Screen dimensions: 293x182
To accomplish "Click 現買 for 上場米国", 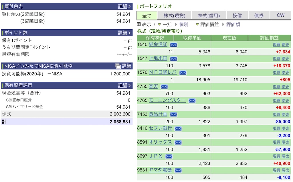I will click(276, 58).
